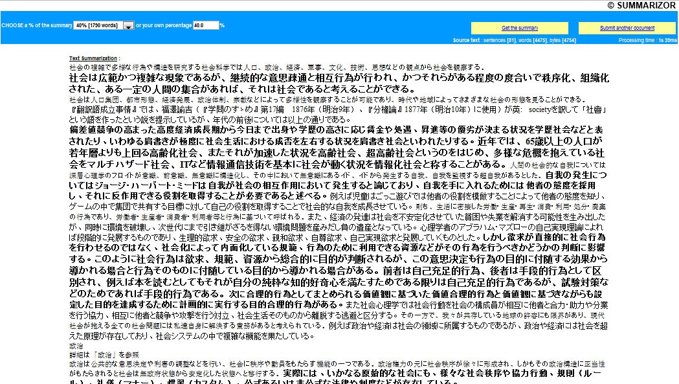Click the bold paragraph starting '偏差値競争の高まった'
This screenshot has width=679, height=384.
tap(337, 147)
